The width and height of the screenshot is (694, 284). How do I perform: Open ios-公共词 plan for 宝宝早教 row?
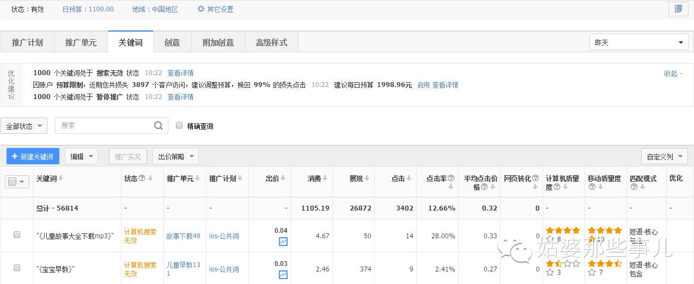coord(224,269)
